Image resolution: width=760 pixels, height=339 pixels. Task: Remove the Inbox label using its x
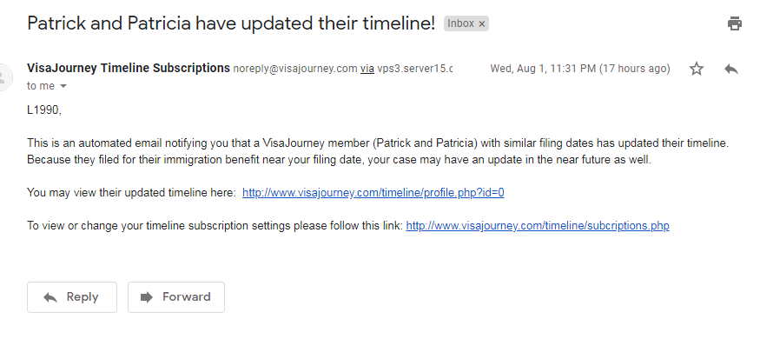tap(482, 23)
